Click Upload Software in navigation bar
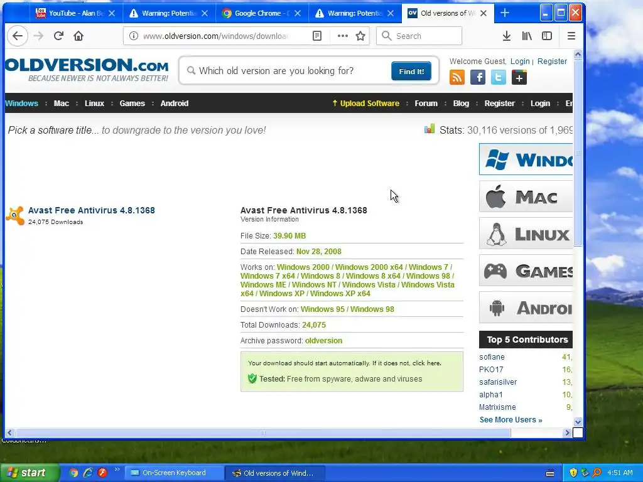This screenshot has height=482, width=643. click(365, 104)
